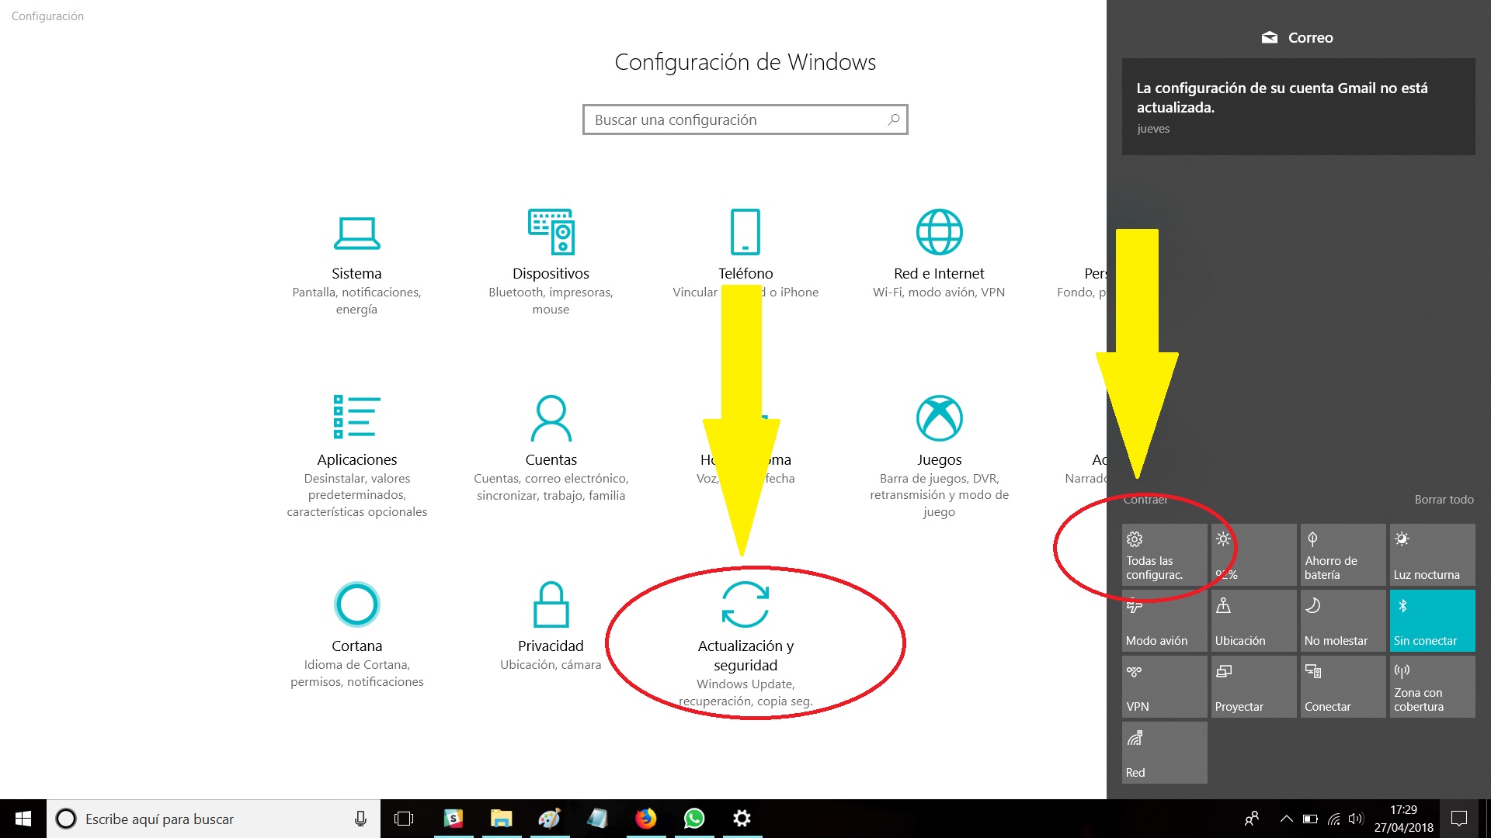Open the Dispositivos settings category

(x=551, y=264)
